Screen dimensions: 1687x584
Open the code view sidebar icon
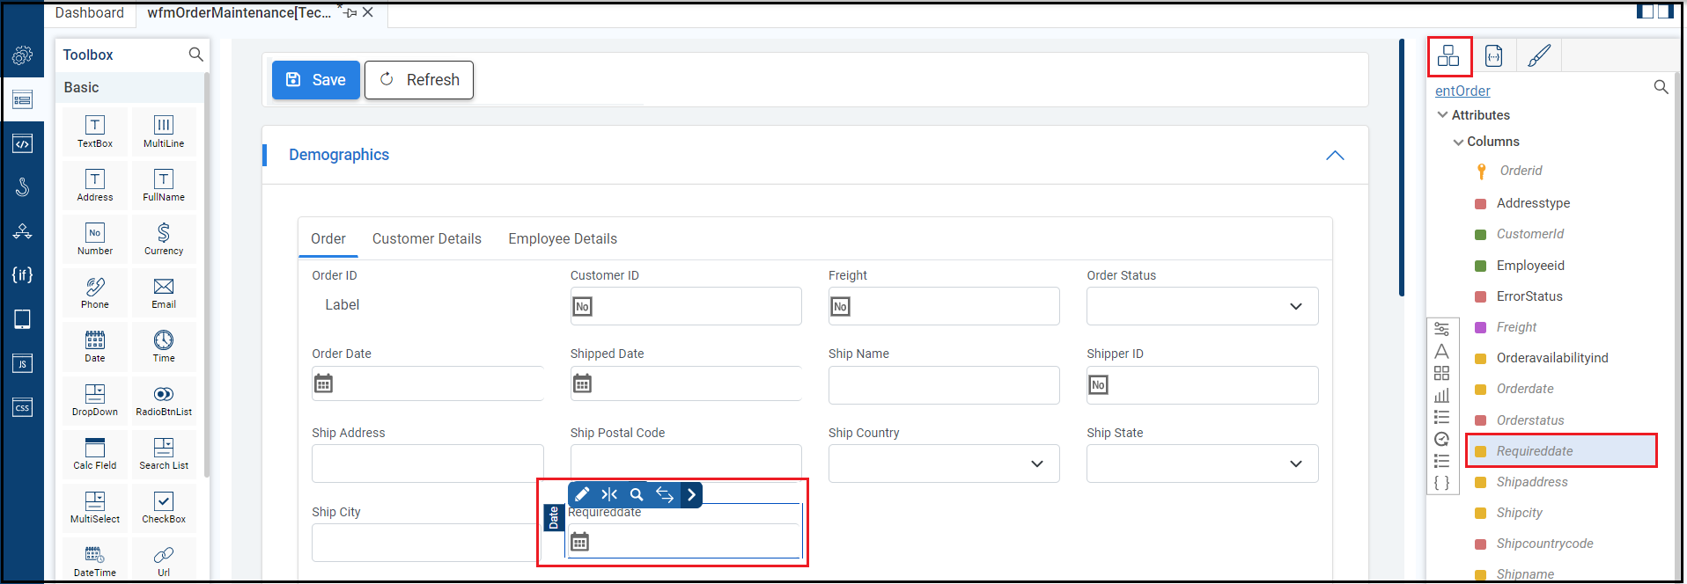[22, 143]
